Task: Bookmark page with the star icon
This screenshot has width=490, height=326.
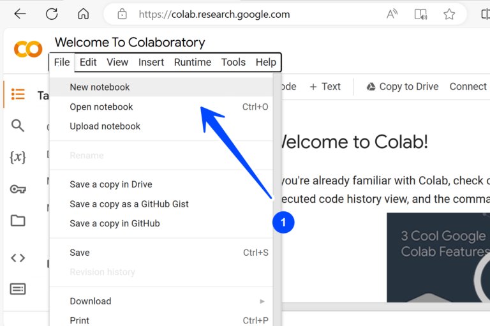Action: coord(449,14)
